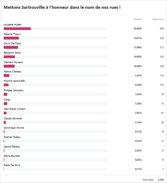
Task: Click the Mélanie Thierry result bar
Action: pos(11,38)
